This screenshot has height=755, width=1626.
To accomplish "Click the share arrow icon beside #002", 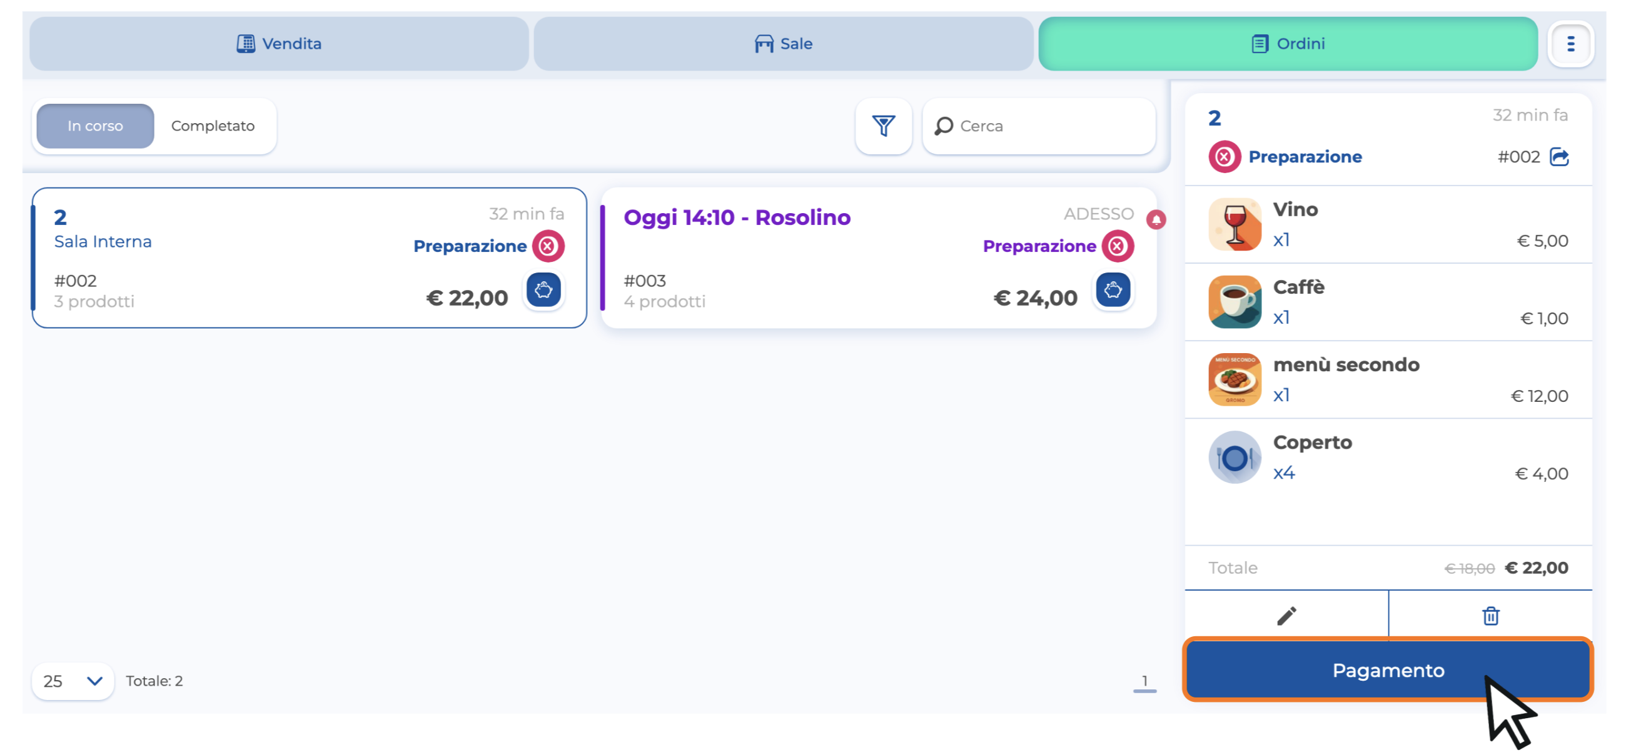I will click(x=1559, y=156).
